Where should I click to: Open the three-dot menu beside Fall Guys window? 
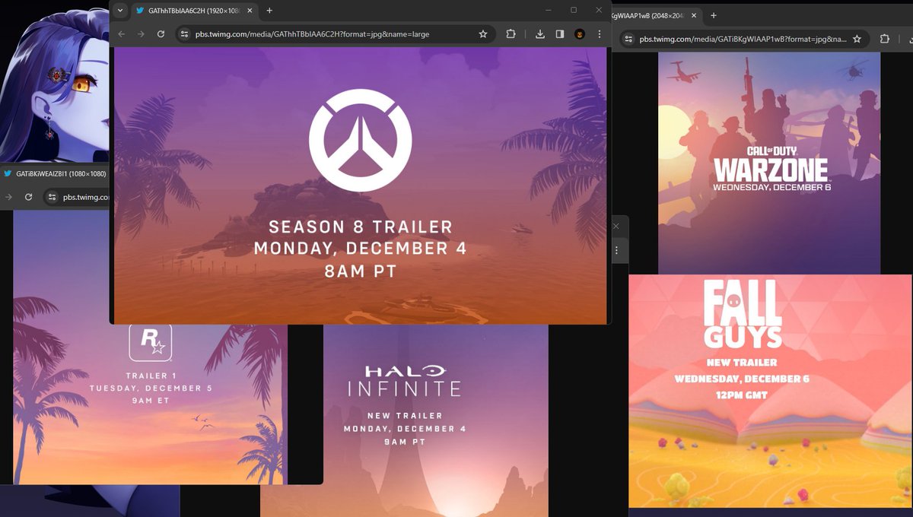click(617, 250)
